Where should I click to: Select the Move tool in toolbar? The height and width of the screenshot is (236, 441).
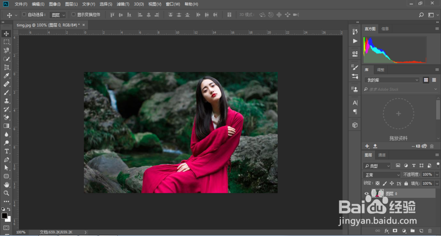point(7,34)
